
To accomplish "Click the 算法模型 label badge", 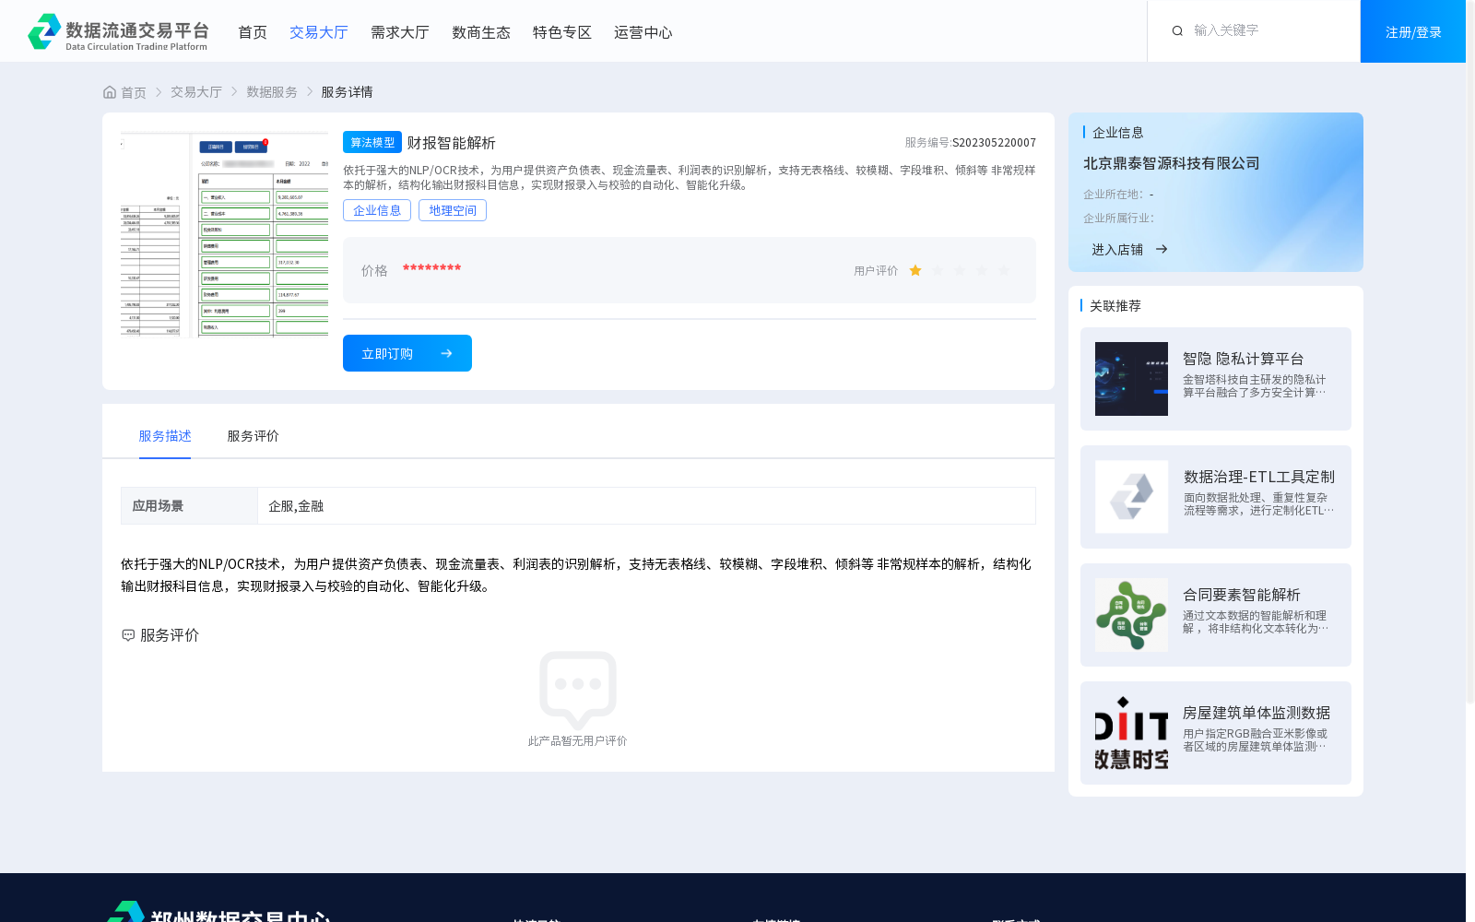I will point(372,142).
